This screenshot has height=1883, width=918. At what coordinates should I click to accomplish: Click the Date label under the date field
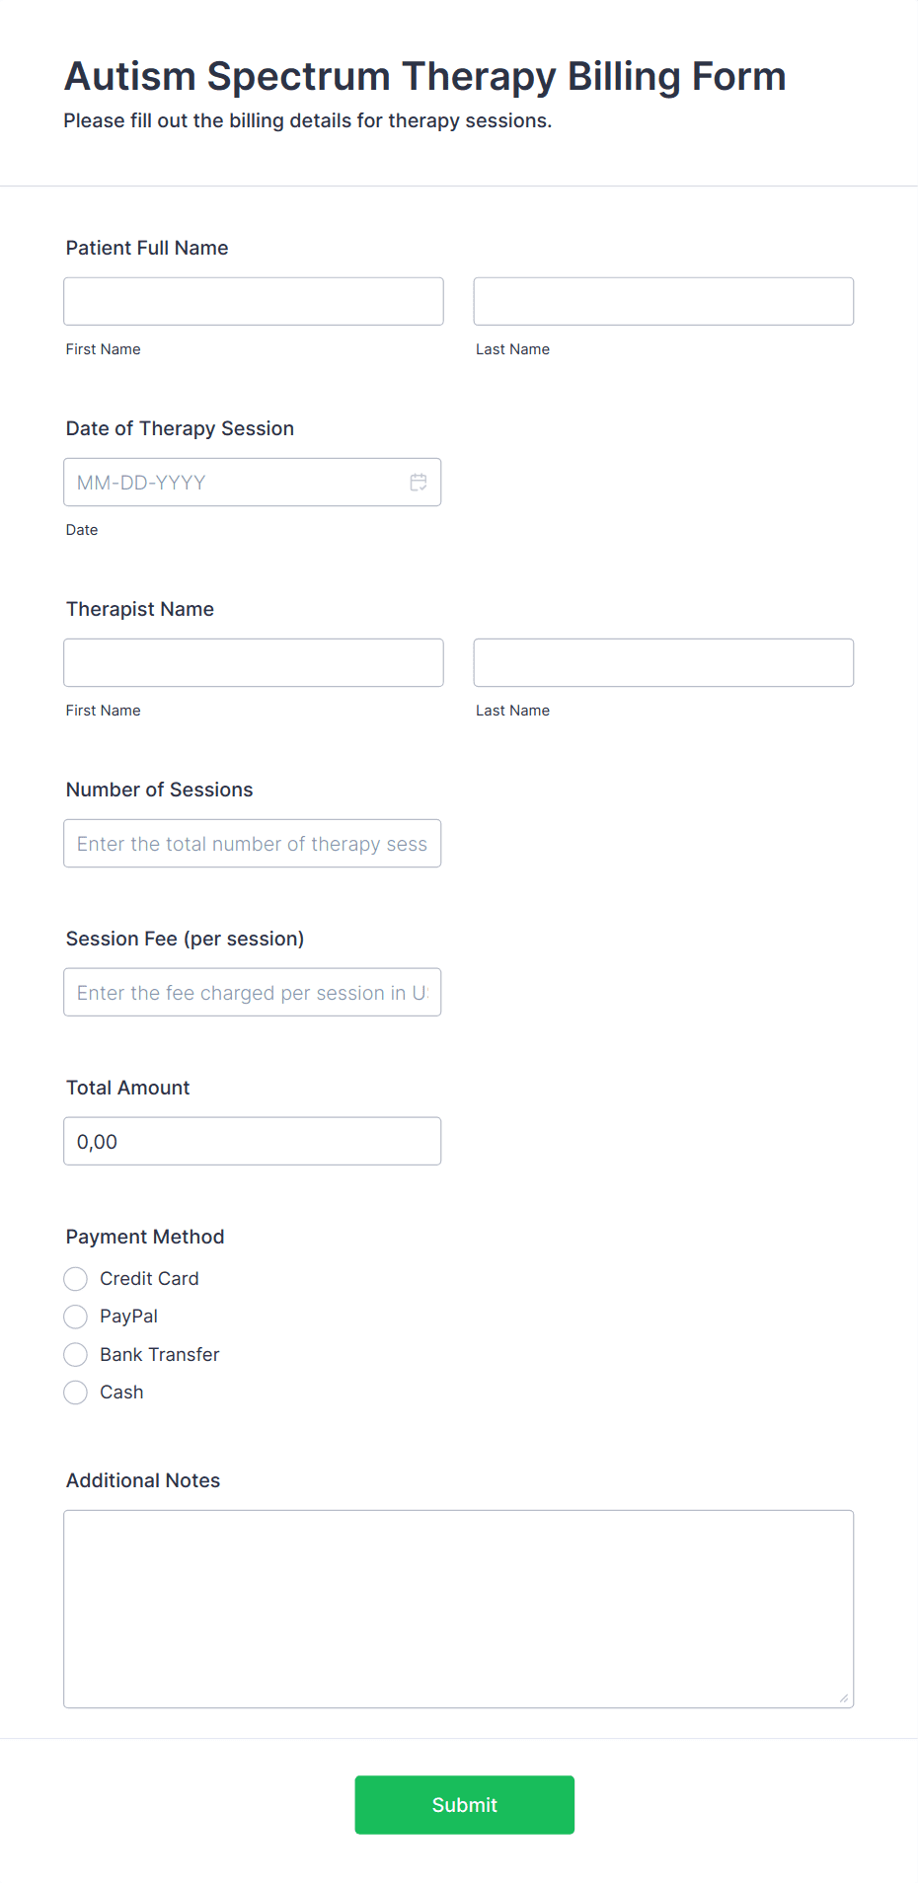tap(82, 530)
